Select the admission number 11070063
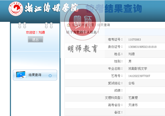 tap(135, 40)
